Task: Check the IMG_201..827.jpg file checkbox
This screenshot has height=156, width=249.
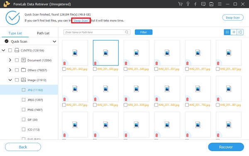Action: [218, 69]
